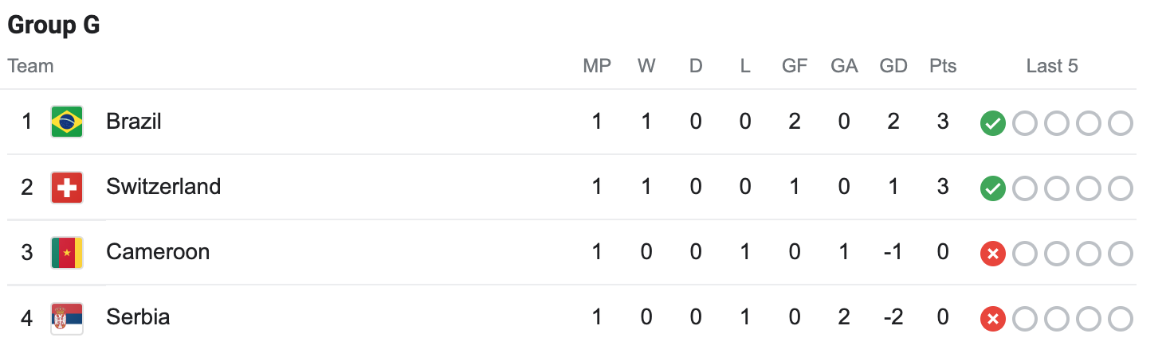Click the MP column header
1170x353 pixels.
[x=597, y=66]
